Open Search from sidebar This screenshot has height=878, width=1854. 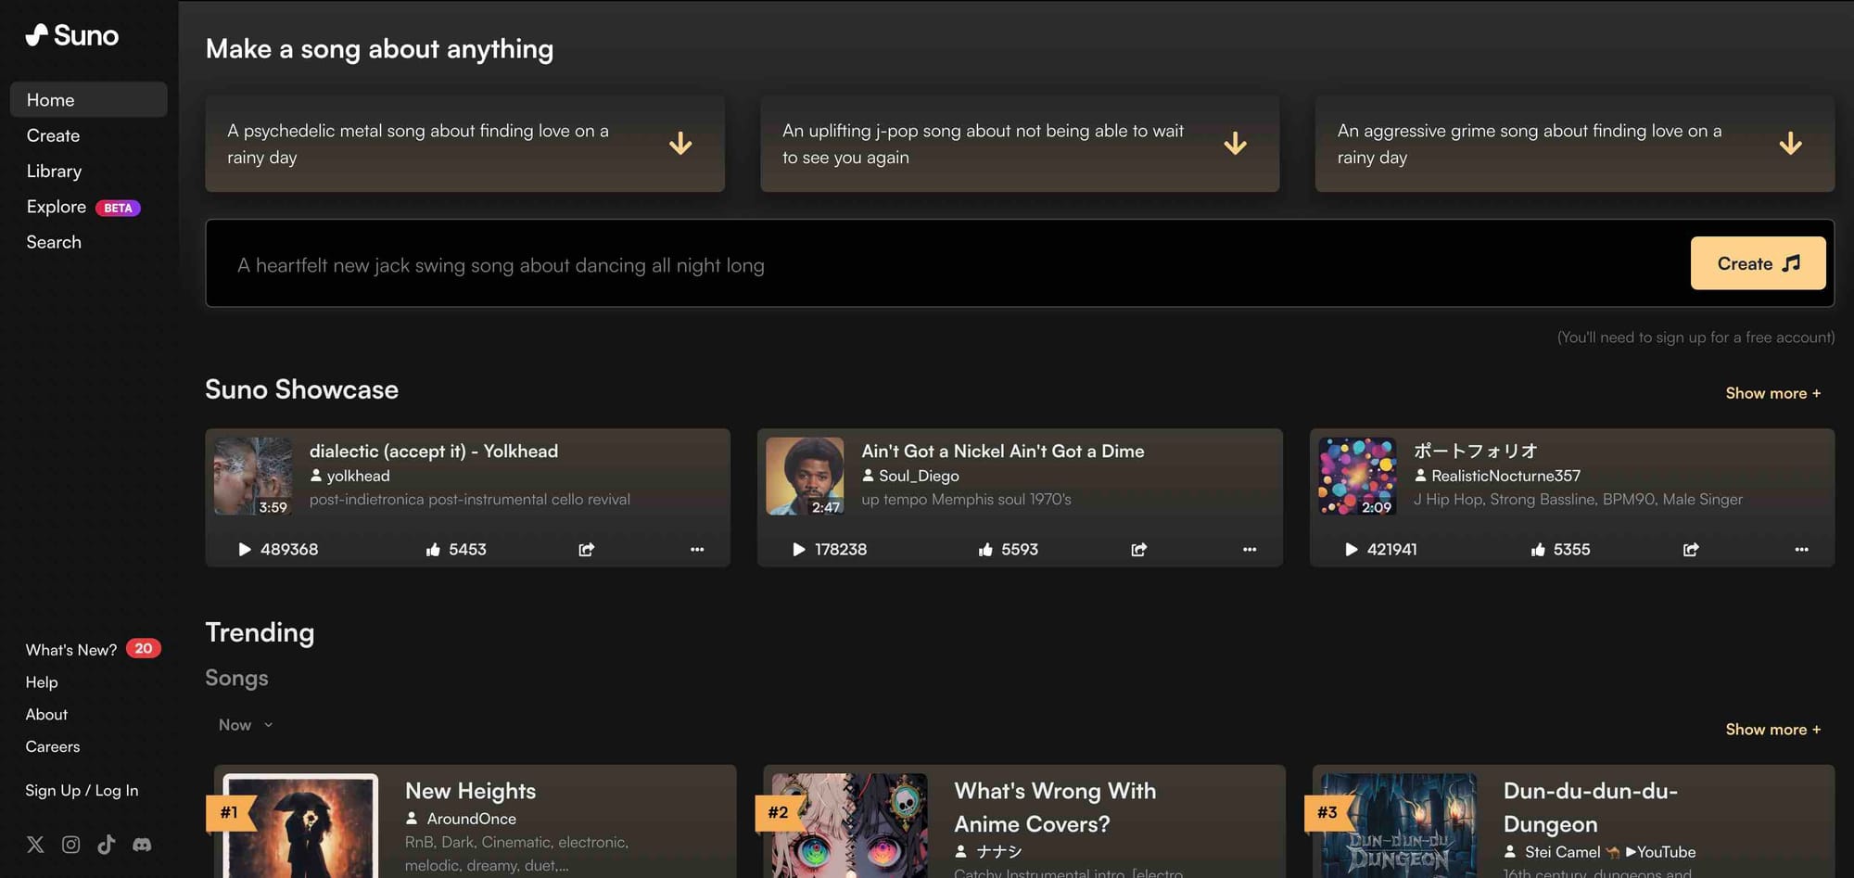(54, 242)
